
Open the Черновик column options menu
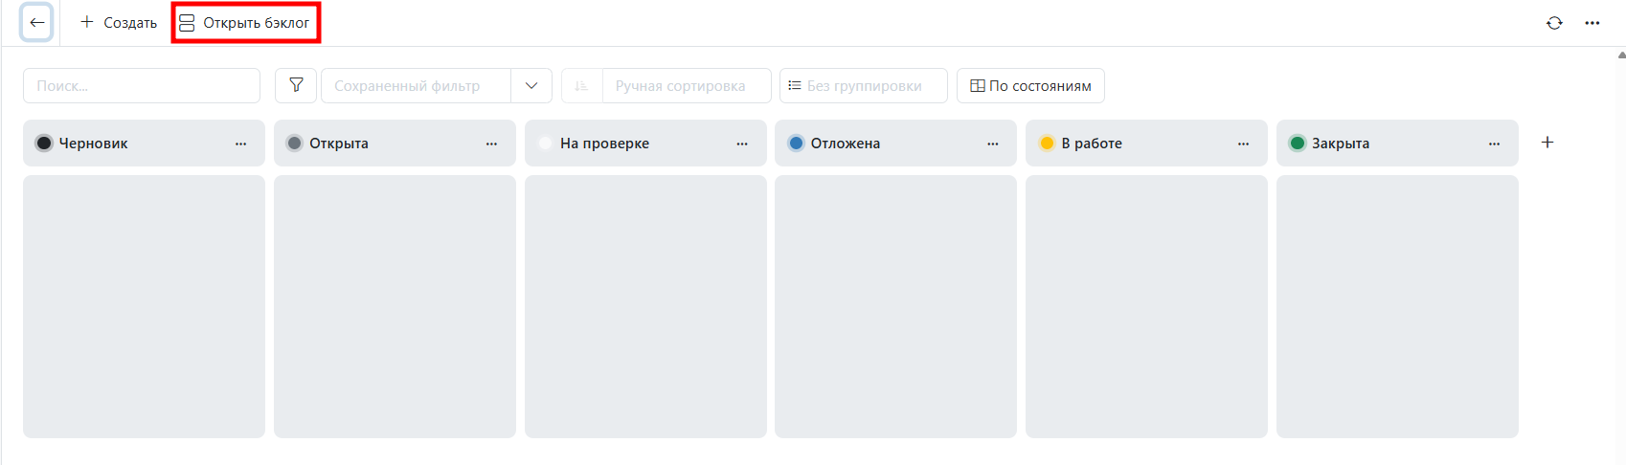[x=241, y=144]
